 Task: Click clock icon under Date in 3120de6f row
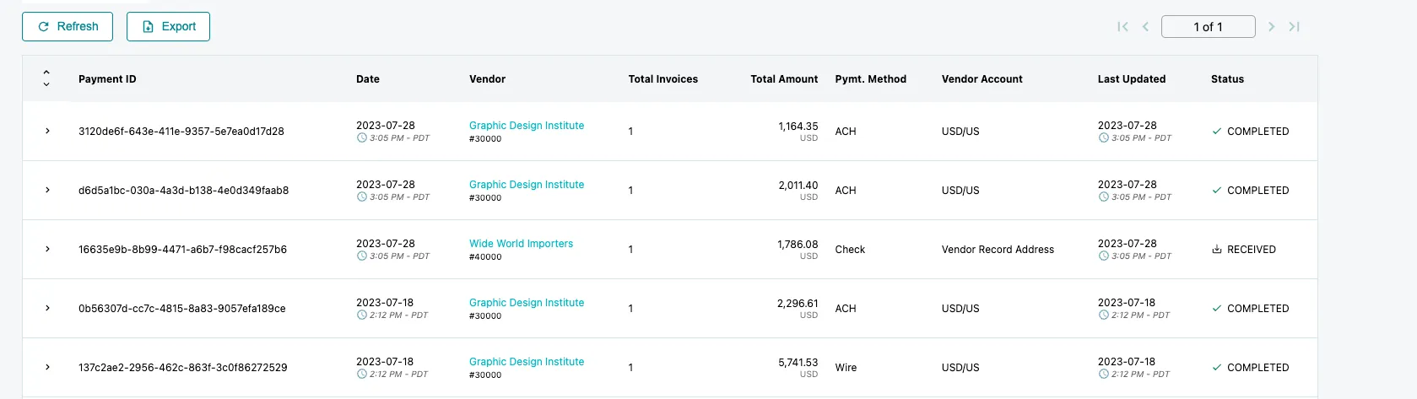click(x=361, y=137)
